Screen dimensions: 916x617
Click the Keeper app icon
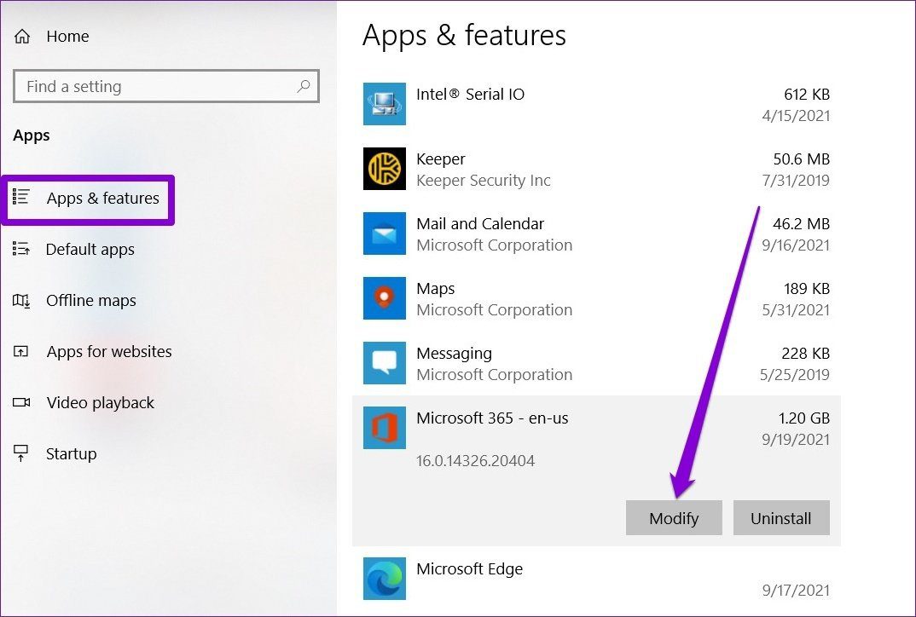click(x=385, y=169)
